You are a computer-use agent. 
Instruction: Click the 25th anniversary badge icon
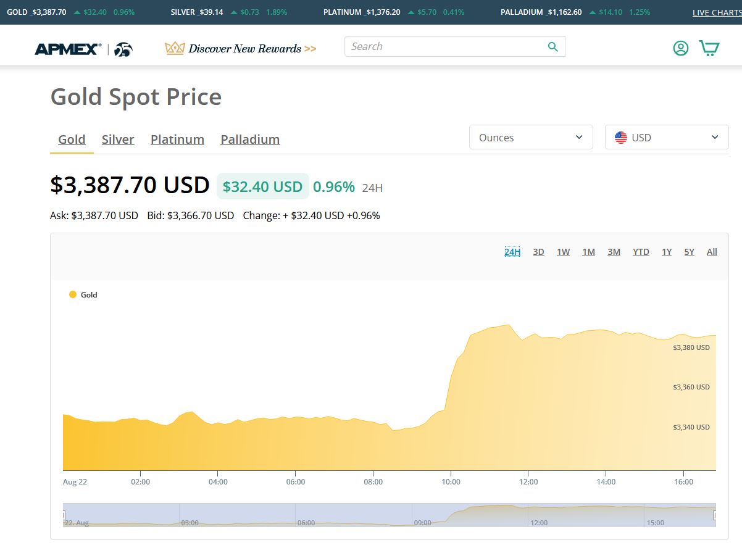[x=123, y=49]
